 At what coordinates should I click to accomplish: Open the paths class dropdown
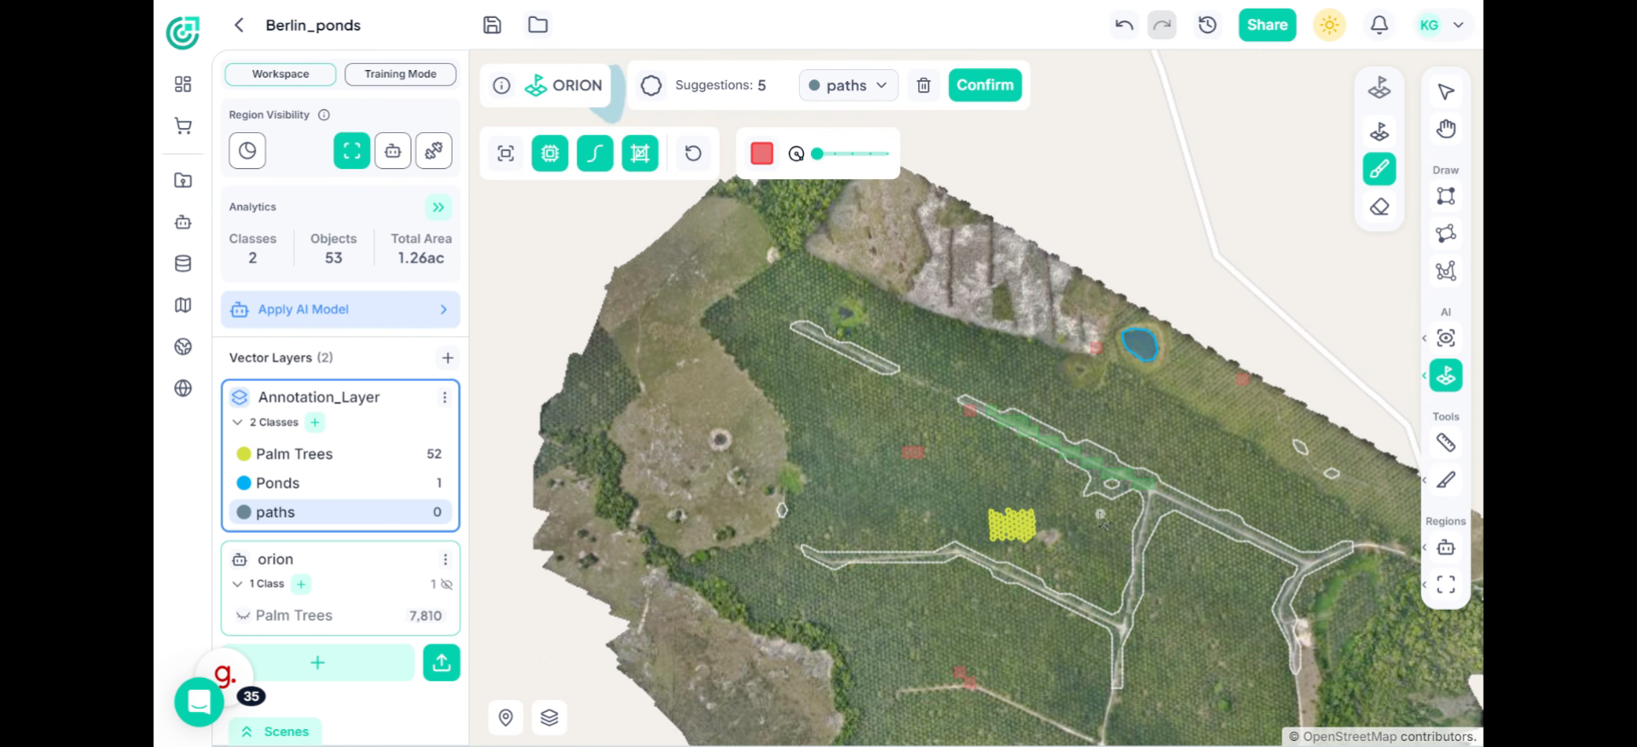coord(848,85)
